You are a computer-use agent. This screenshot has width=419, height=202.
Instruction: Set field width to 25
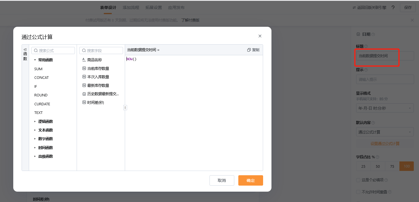coord(363,166)
